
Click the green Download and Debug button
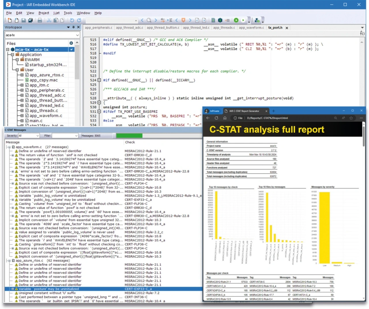[236, 20]
